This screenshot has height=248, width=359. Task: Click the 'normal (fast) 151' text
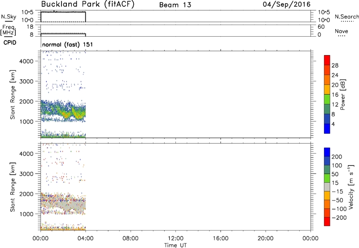68,44
